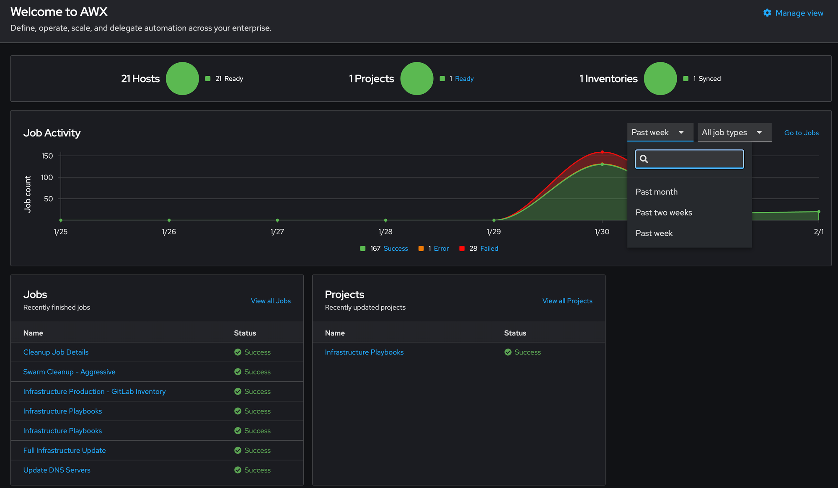Choose Past two weeks option

tap(663, 213)
